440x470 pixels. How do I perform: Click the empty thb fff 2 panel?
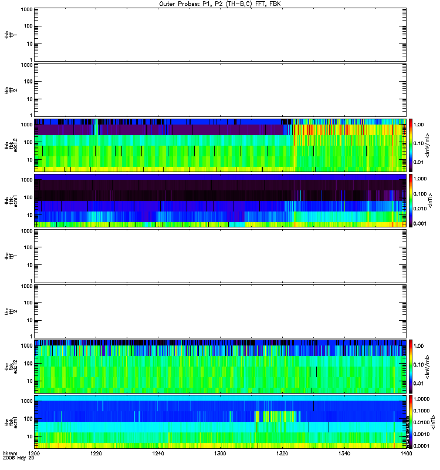point(221,90)
